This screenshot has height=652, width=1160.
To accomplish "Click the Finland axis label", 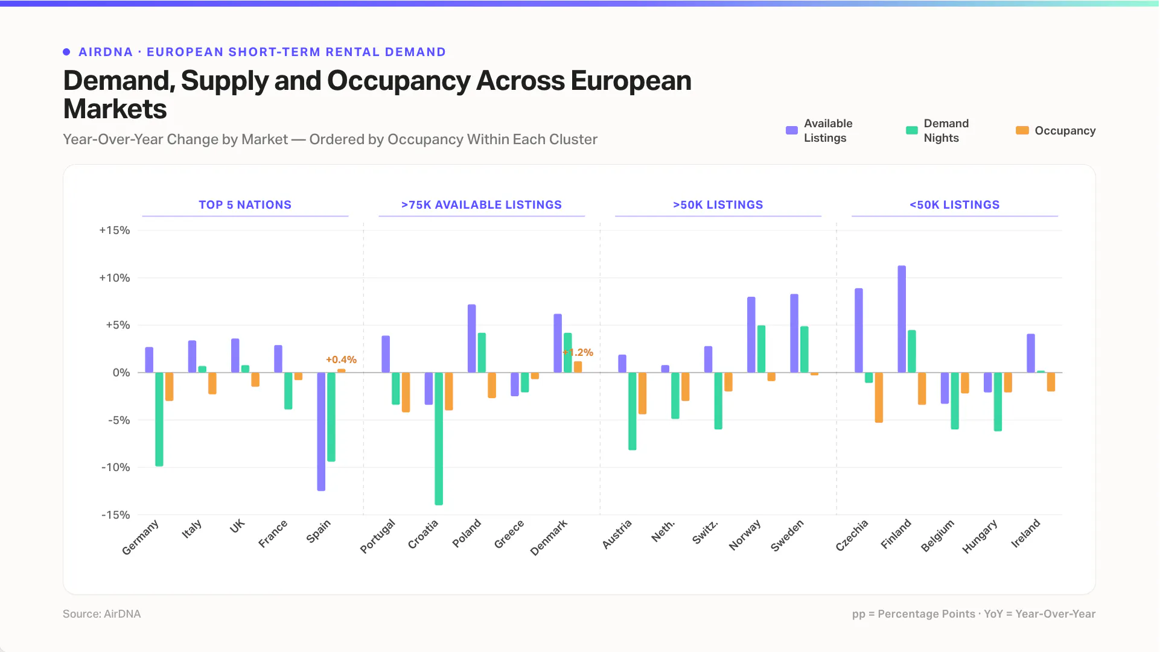I will tap(896, 534).
